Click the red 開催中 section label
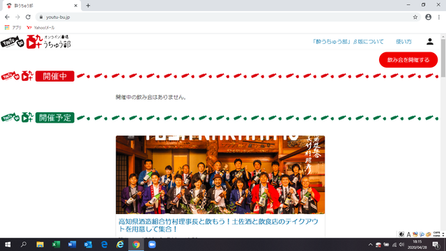The image size is (446, 251). [55, 76]
